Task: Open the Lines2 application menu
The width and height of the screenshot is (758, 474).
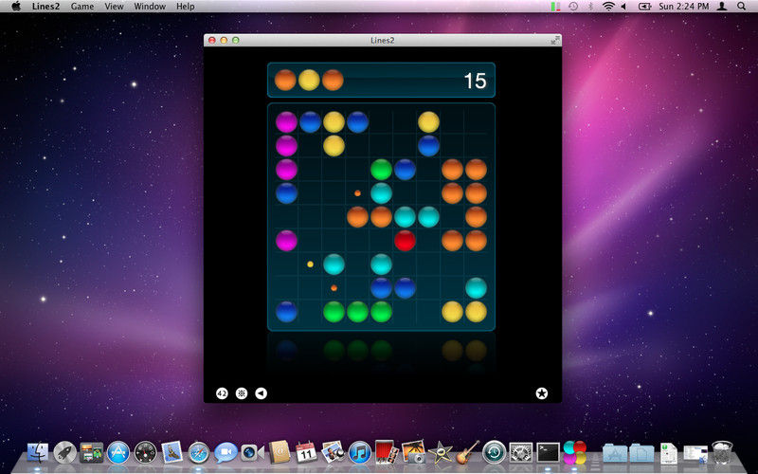Action: pos(45,7)
